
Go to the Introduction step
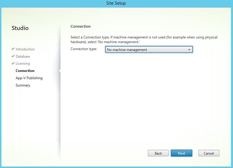click(x=25, y=49)
